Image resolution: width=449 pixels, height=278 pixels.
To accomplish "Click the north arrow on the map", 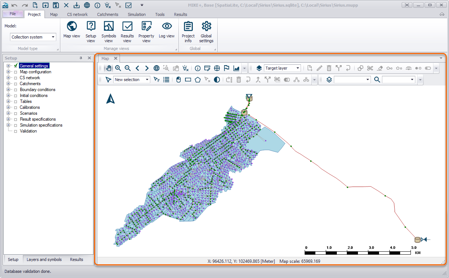I will tap(110, 98).
